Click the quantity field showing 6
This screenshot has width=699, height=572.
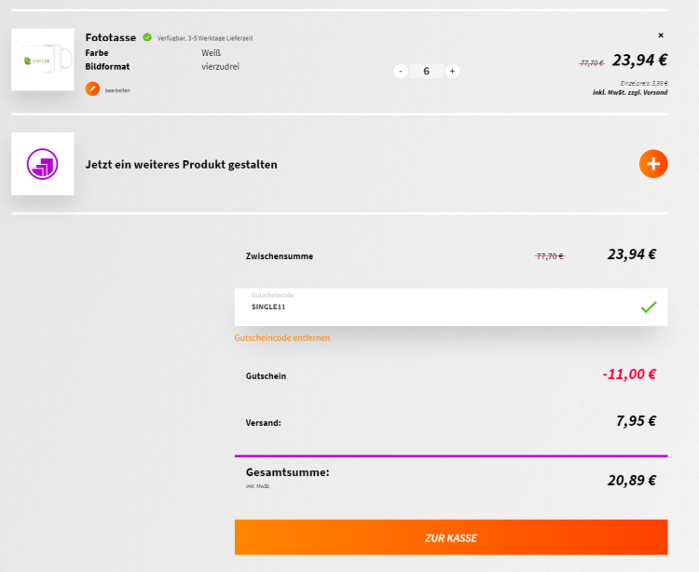coord(426,71)
